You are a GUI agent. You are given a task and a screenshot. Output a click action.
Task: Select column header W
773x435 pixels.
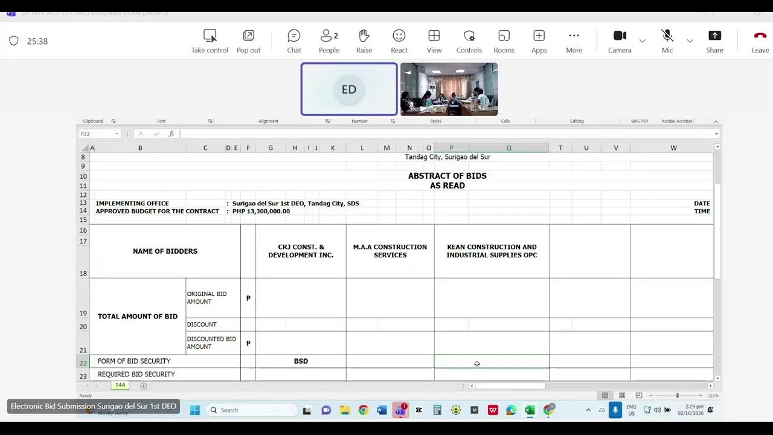click(x=673, y=148)
